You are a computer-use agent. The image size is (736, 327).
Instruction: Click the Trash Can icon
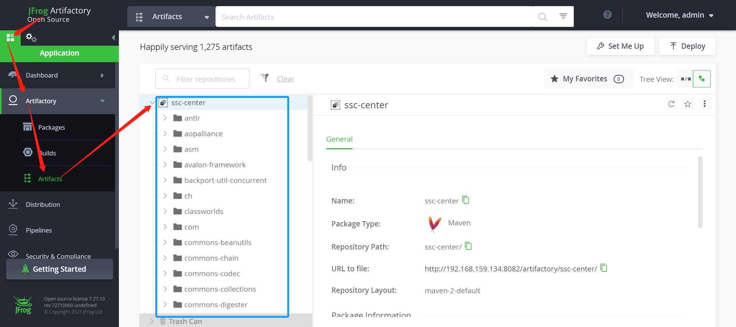click(x=163, y=321)
